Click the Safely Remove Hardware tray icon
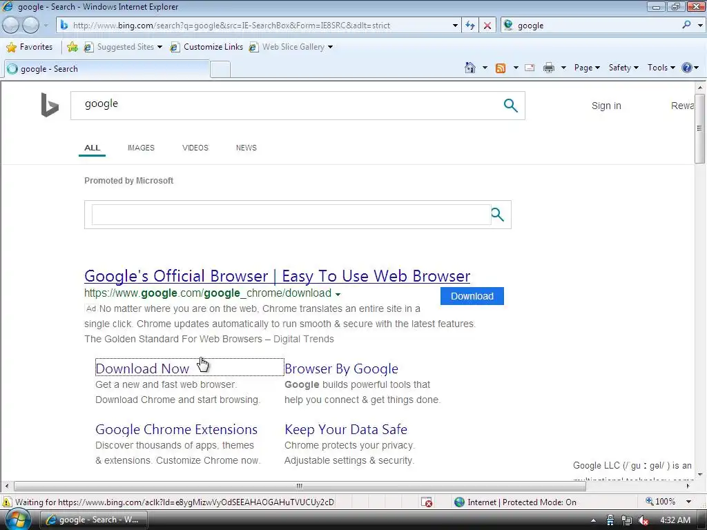The height and width of the screenshot is (530, 707). (x=610, y=520)
